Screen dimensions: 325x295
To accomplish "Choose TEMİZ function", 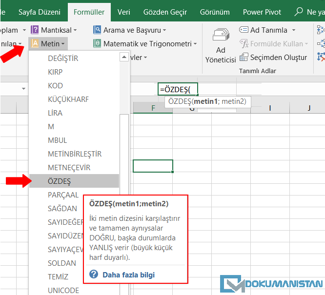I will click(x=58, y=277).
